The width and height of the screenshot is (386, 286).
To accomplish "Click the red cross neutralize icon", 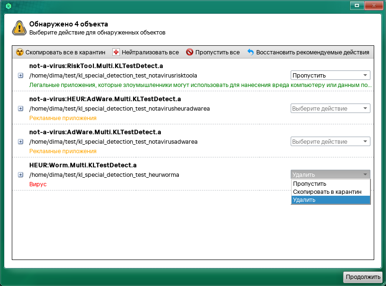I will [x=116, y=52].
